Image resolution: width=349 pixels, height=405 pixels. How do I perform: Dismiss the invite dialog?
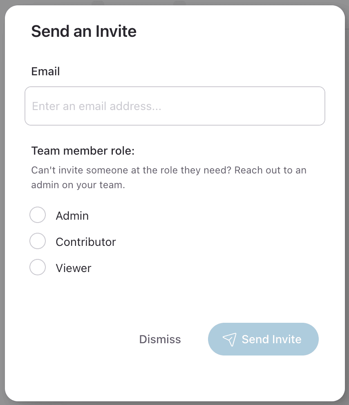160,340
